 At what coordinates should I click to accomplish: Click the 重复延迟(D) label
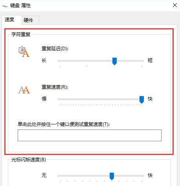tap(55, 49)
